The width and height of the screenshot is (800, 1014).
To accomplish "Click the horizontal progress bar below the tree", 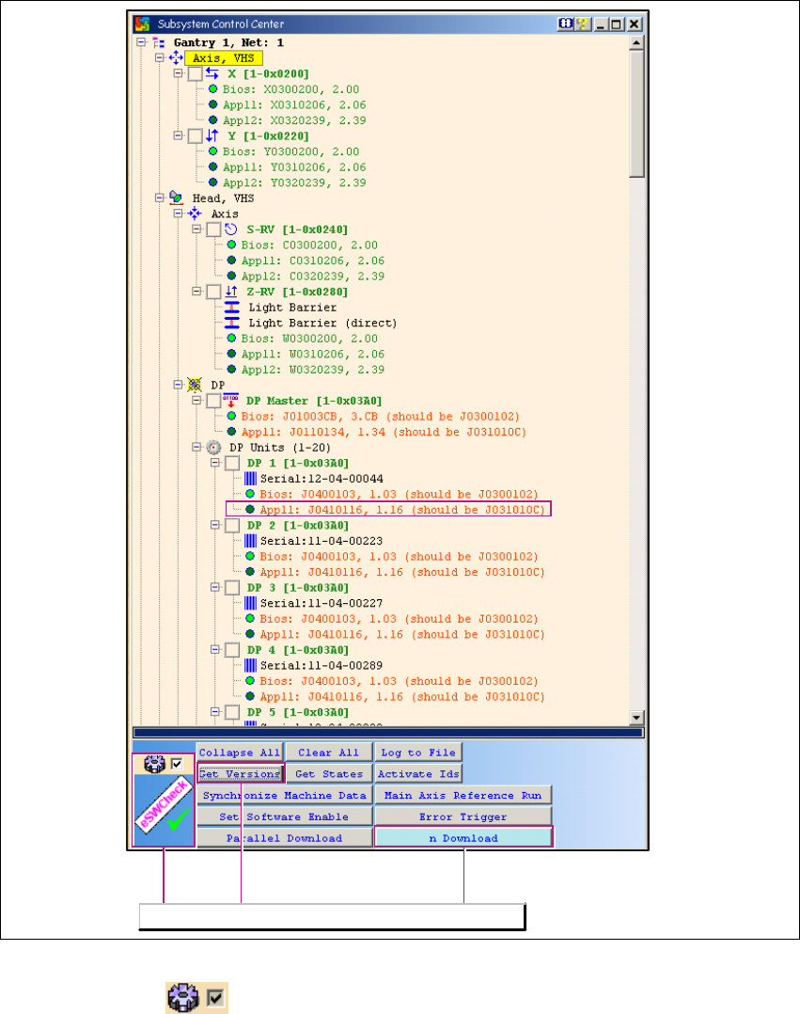I will (387, 733).
